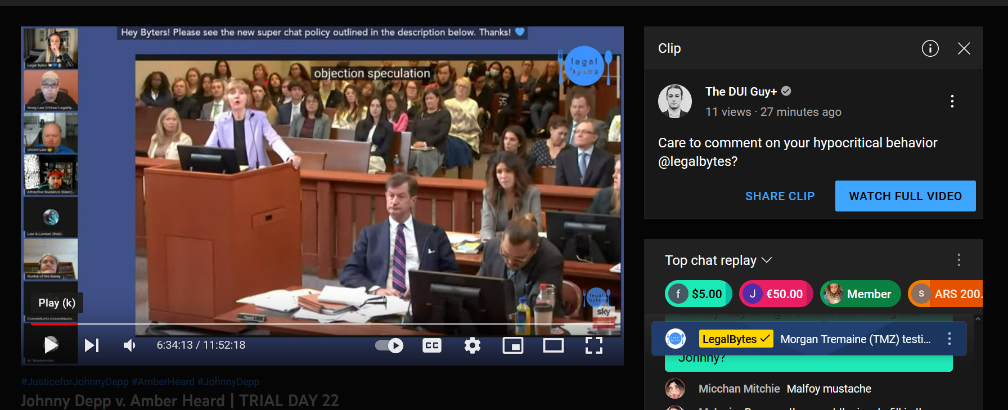Click the #JusticeforJohnnyDepp hashtag
This screenshot has height=410, width=1008.
point(75,382)
